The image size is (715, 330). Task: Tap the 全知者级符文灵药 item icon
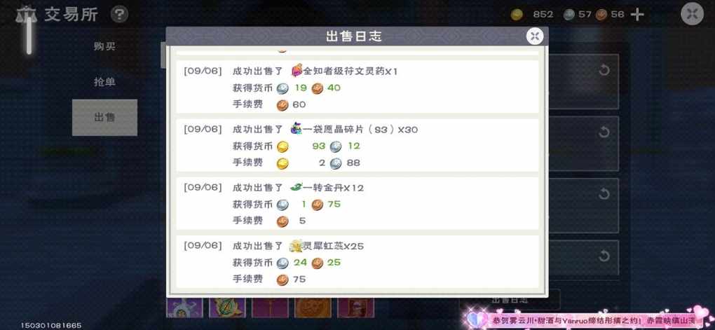pyautogui.click(x=297, y=71)
